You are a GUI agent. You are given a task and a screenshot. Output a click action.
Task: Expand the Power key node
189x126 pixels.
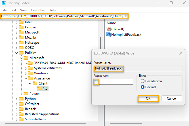(21, 94)
